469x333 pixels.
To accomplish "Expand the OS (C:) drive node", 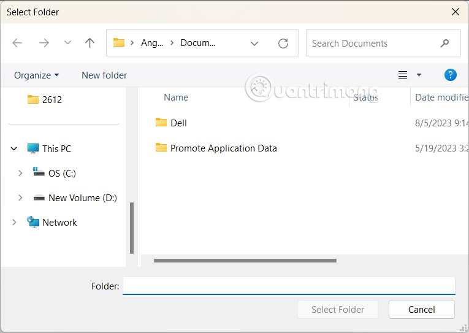I will pyautogui.click(x=20, y=173).
